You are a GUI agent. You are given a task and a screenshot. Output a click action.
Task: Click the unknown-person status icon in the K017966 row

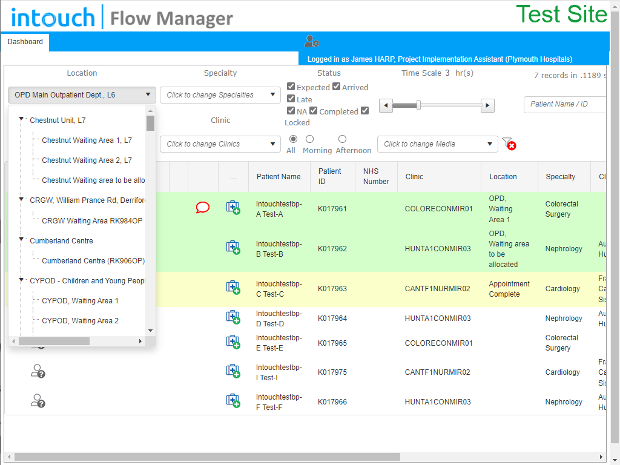pyautogui.click(x=38, y=401)
